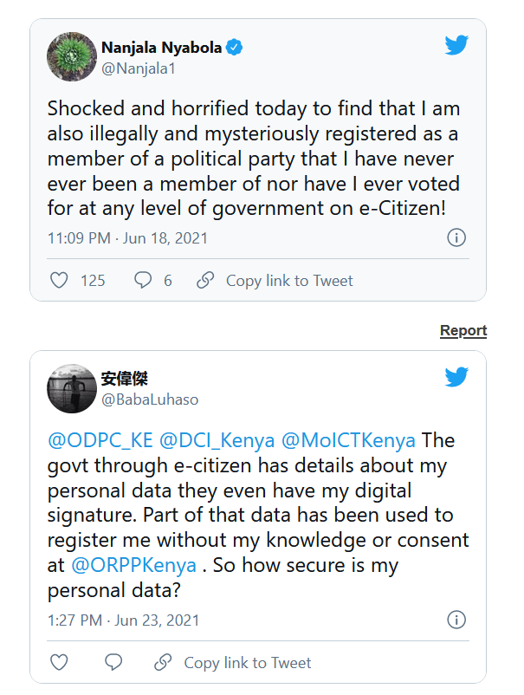Open the @DCI_Kenya mention
Image resolution: width=524 pixels, height=695 pixels.
(x=217, y=440)
